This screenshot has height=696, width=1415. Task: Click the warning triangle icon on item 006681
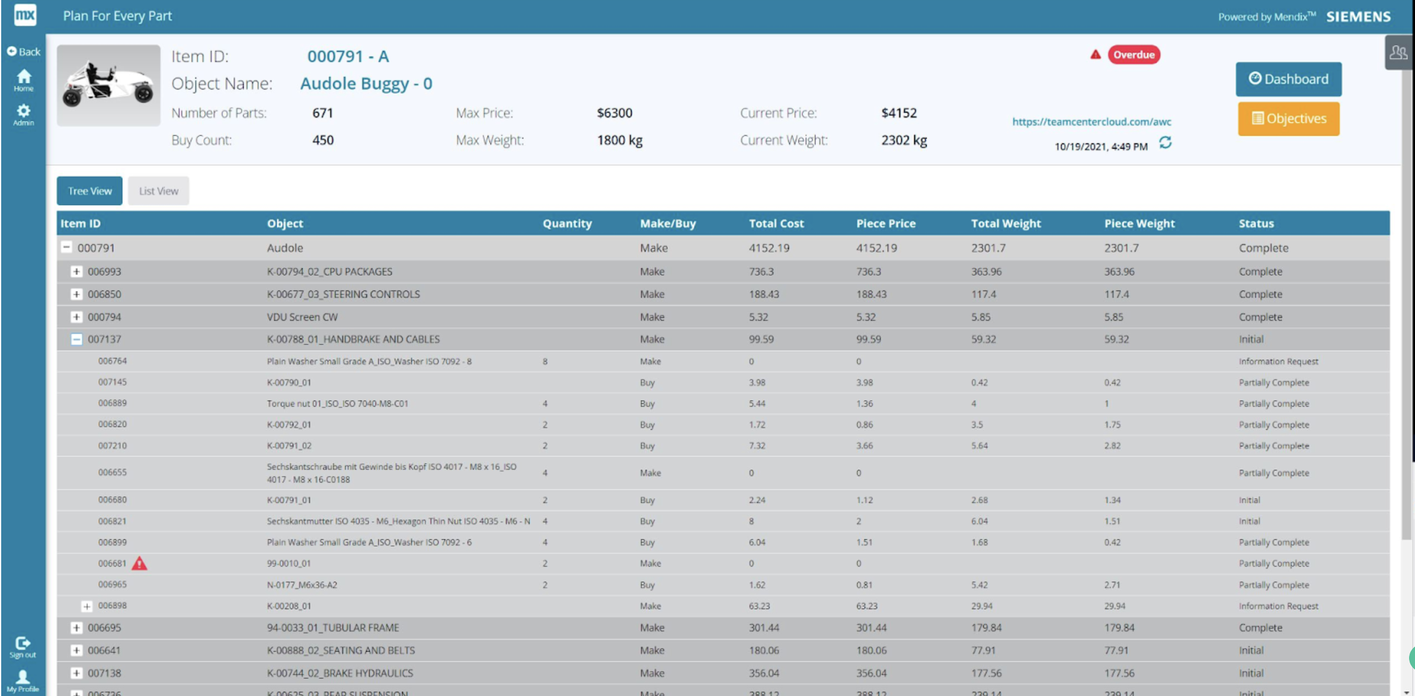pos(140,564)
